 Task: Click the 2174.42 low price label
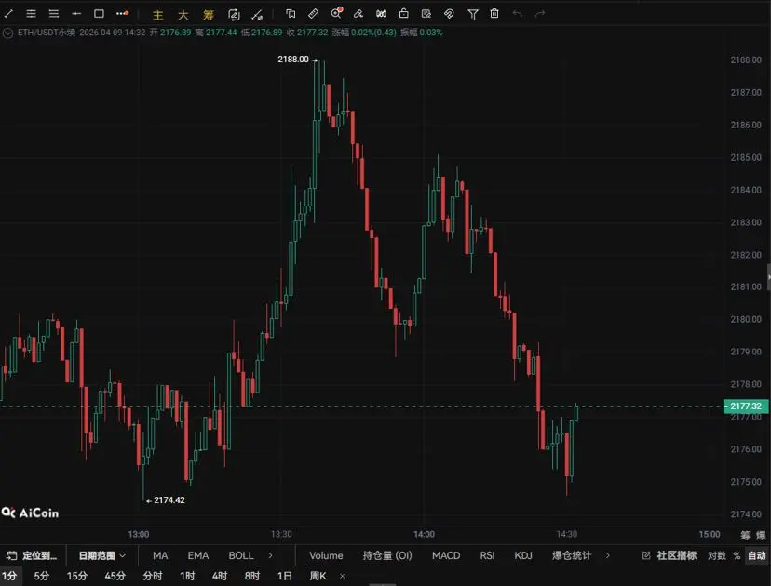(x=169, y=500)
